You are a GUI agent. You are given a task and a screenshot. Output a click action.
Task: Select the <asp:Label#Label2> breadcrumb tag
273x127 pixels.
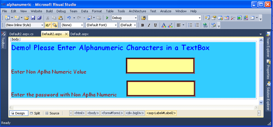[x=161, y=113]
